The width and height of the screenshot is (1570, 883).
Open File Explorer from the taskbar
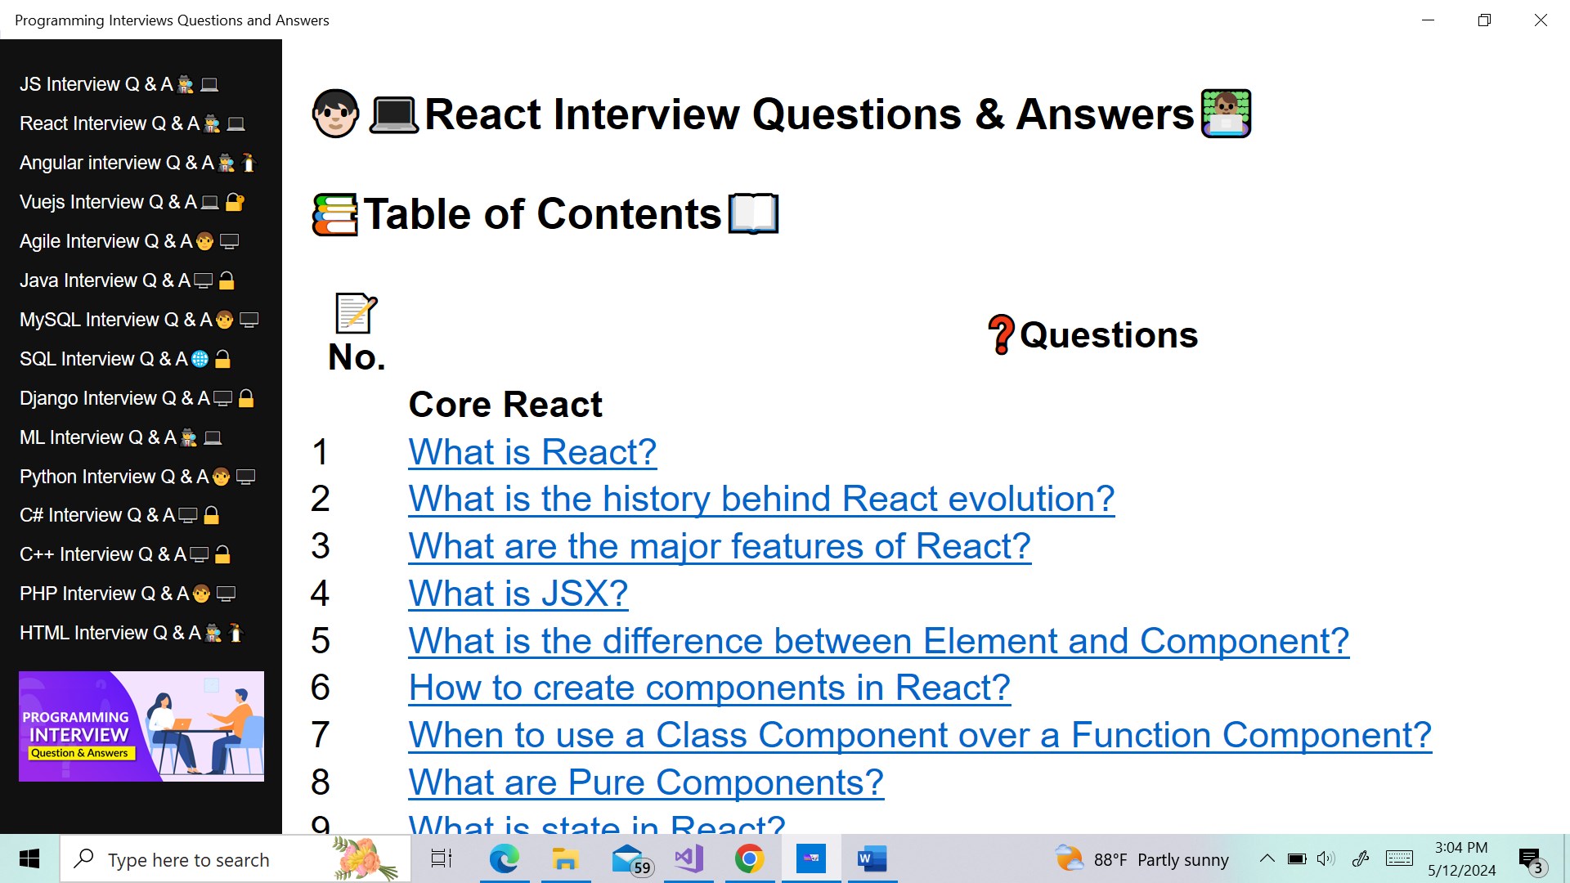(565, 858)
